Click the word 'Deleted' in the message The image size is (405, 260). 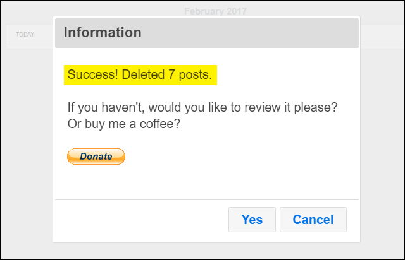(143, 74)
